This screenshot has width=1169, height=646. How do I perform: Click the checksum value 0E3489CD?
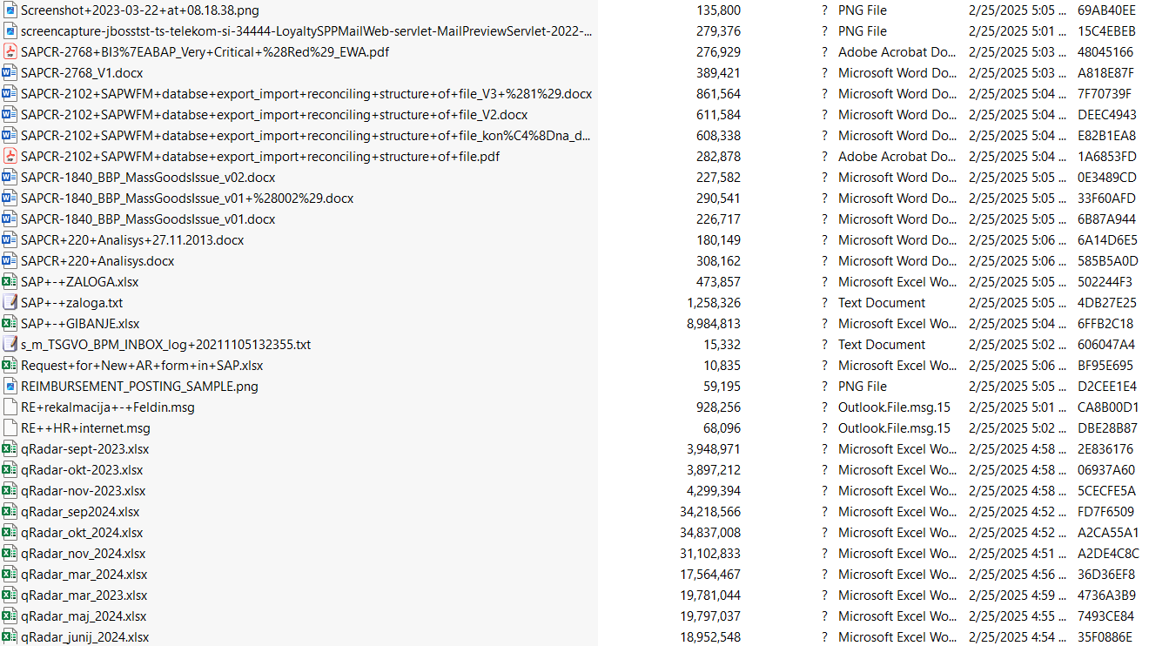click(x=1107, y=178)
